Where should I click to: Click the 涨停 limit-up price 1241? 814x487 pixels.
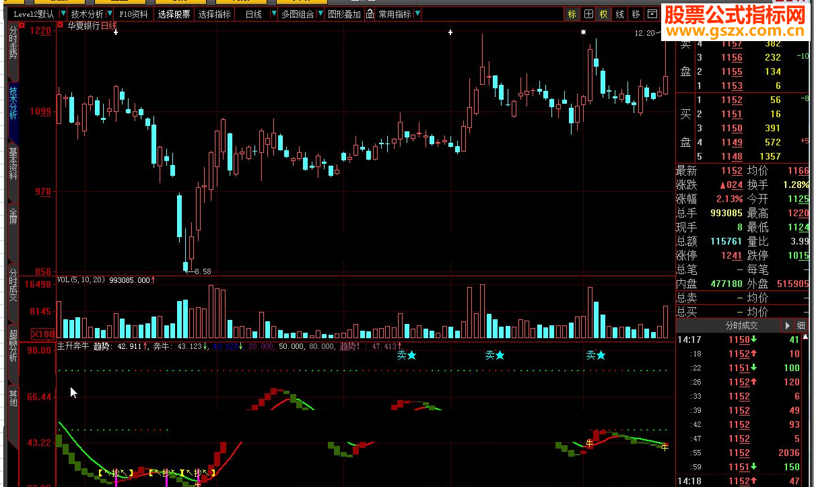point(731,255)
